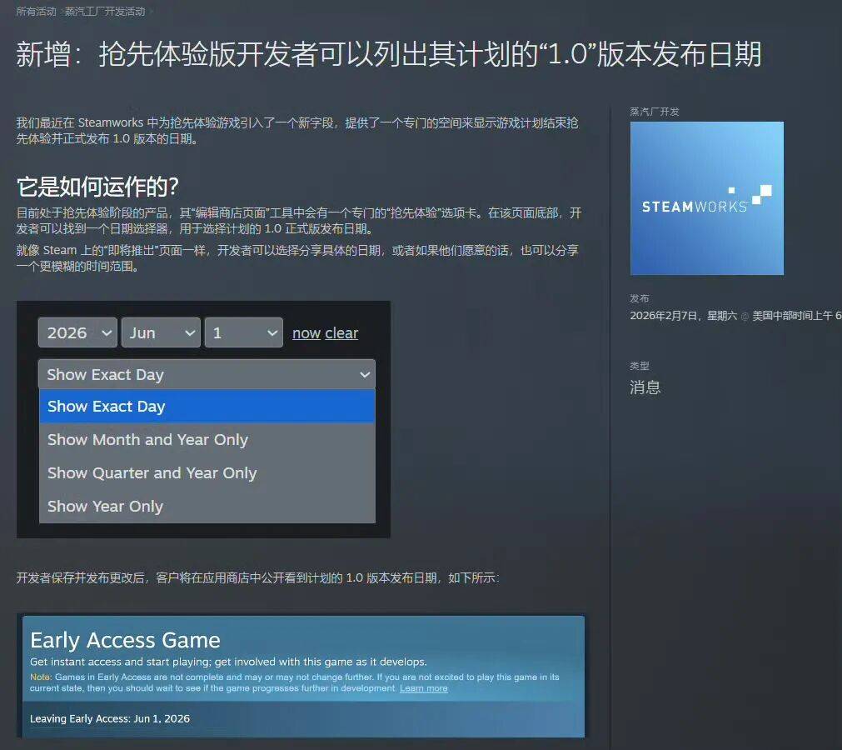Open the day dropdown showing 1
The height and width of the screenshot is (750, 842).
pos(244,332)
